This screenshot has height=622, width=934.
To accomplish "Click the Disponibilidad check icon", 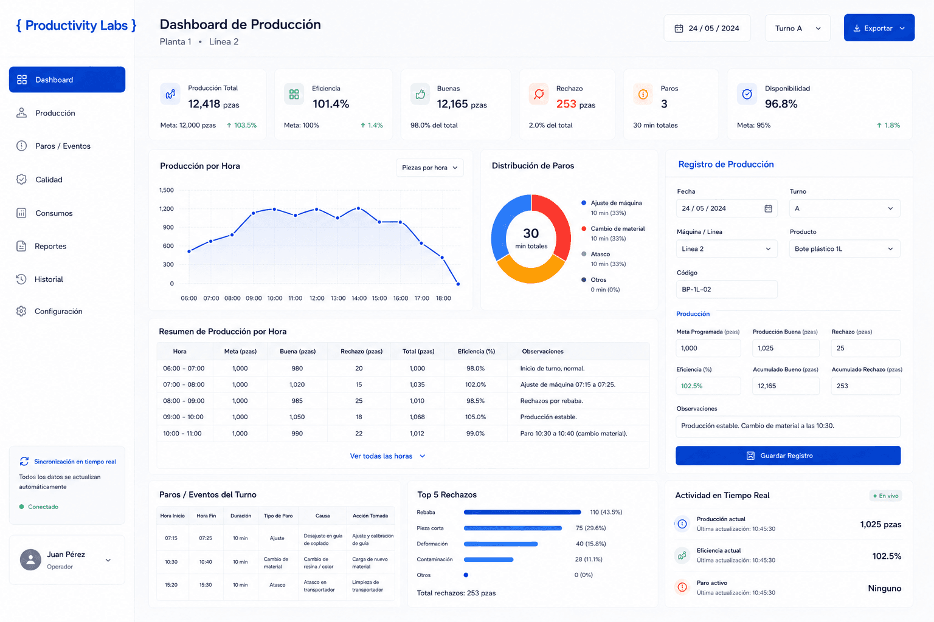I will click(x=747, y=94).
